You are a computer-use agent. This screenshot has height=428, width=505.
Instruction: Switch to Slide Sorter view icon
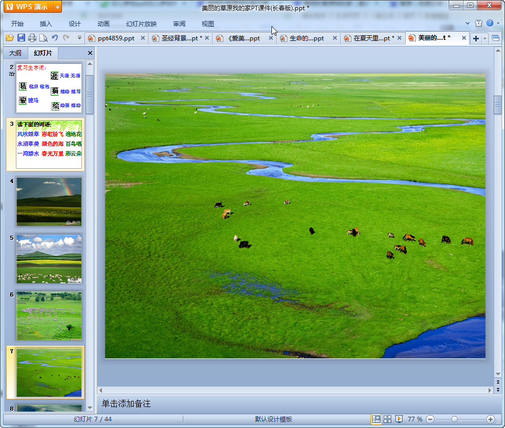click(387, 419)
